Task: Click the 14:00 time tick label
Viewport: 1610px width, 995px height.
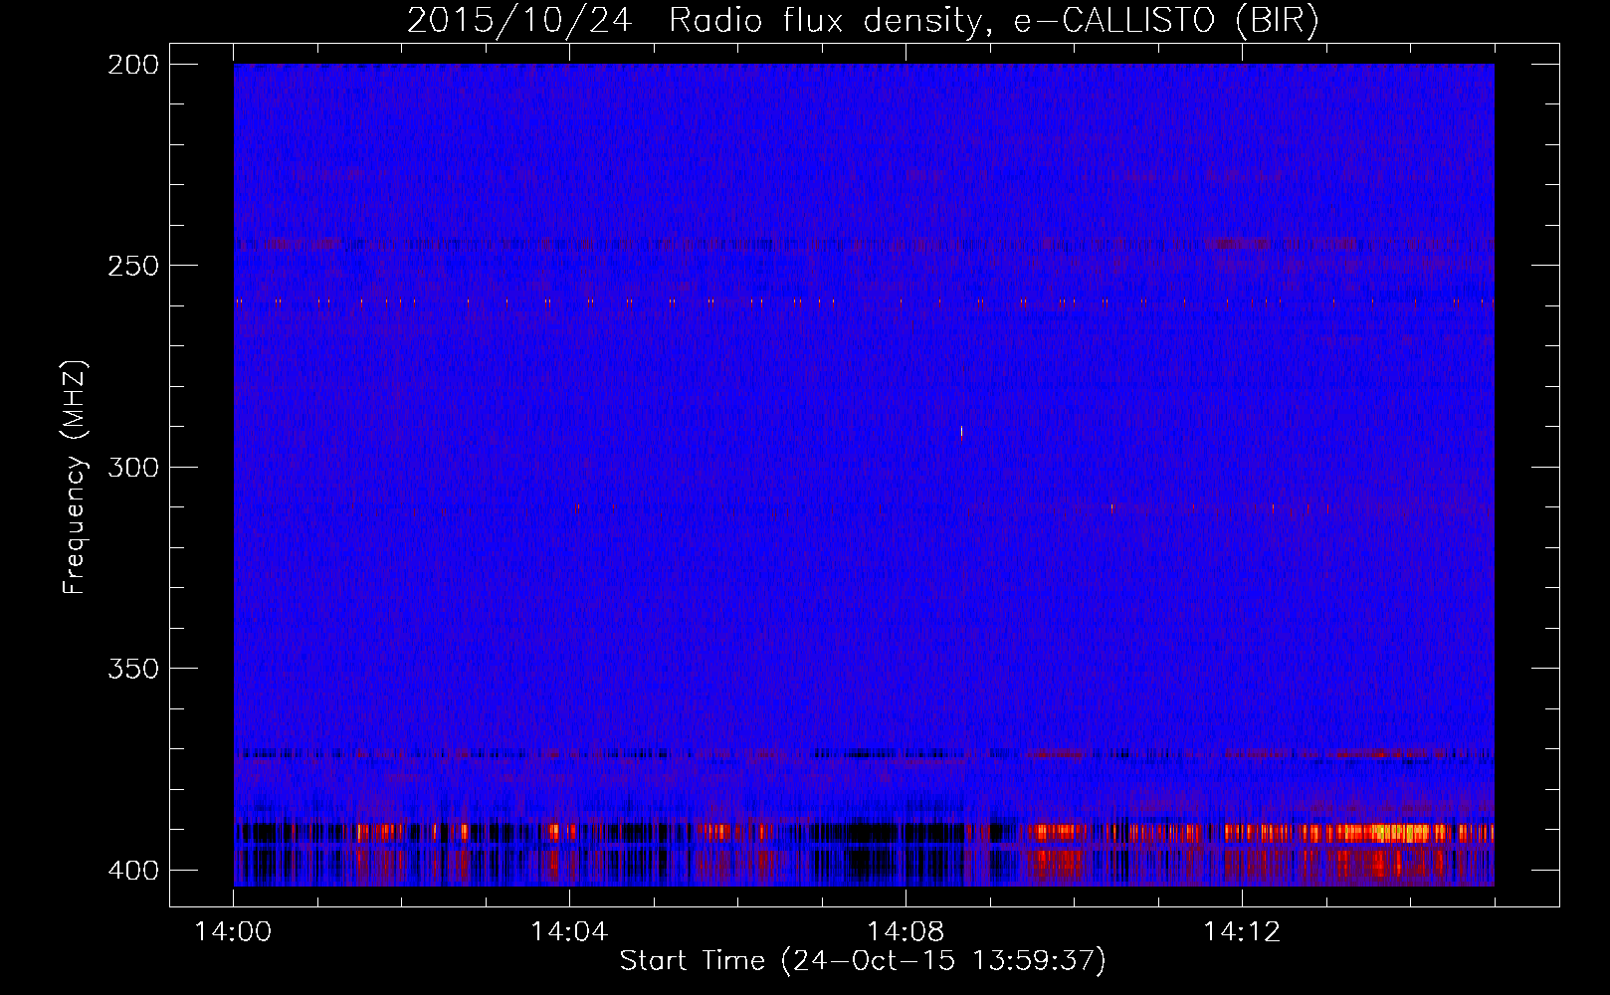Action: coord(233,932)
